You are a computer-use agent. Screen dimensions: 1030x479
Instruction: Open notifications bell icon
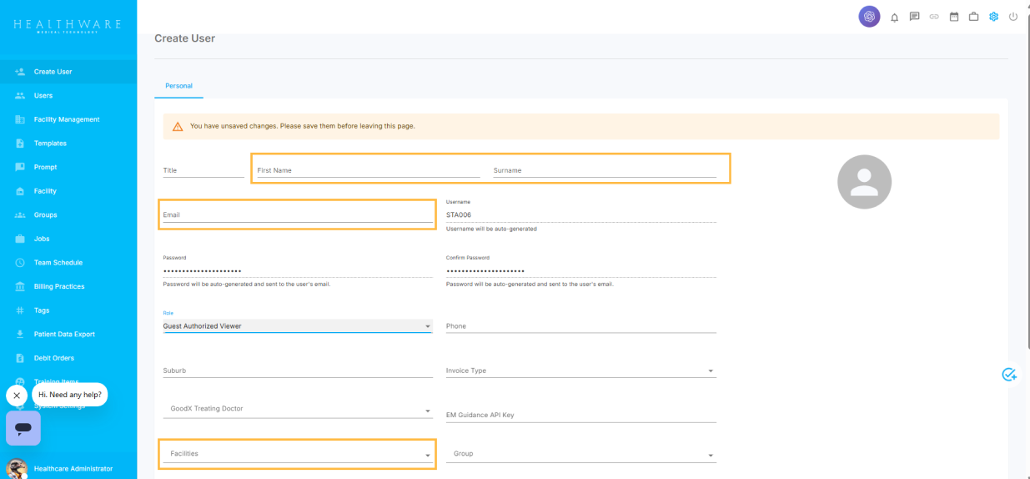coord(895,17)
